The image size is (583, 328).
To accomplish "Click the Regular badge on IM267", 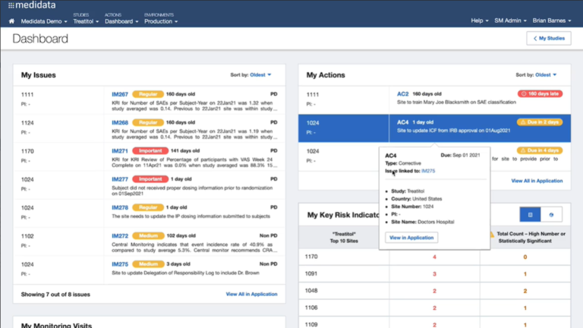I will (148, 94).
